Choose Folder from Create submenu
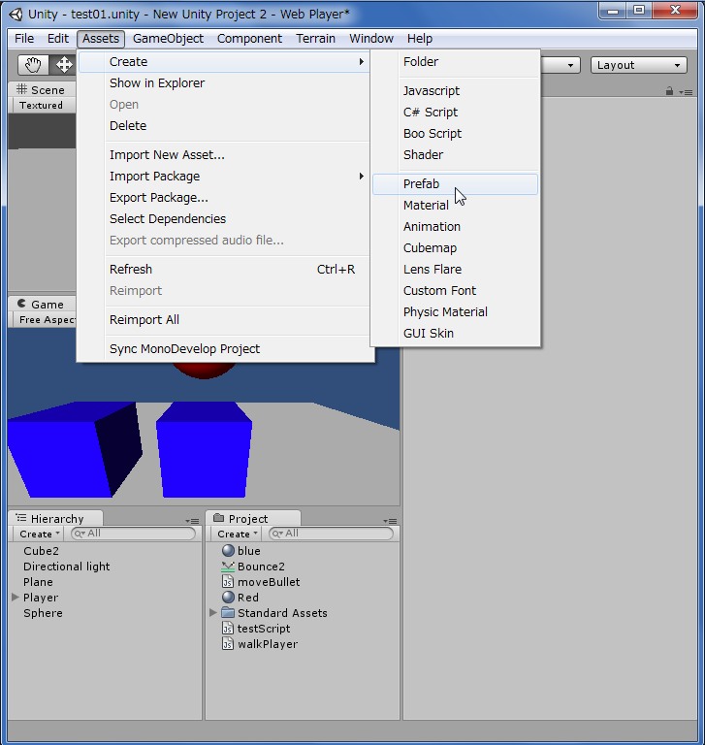Image resolution: width=705 pixels, height=745 pixels. 455,62
